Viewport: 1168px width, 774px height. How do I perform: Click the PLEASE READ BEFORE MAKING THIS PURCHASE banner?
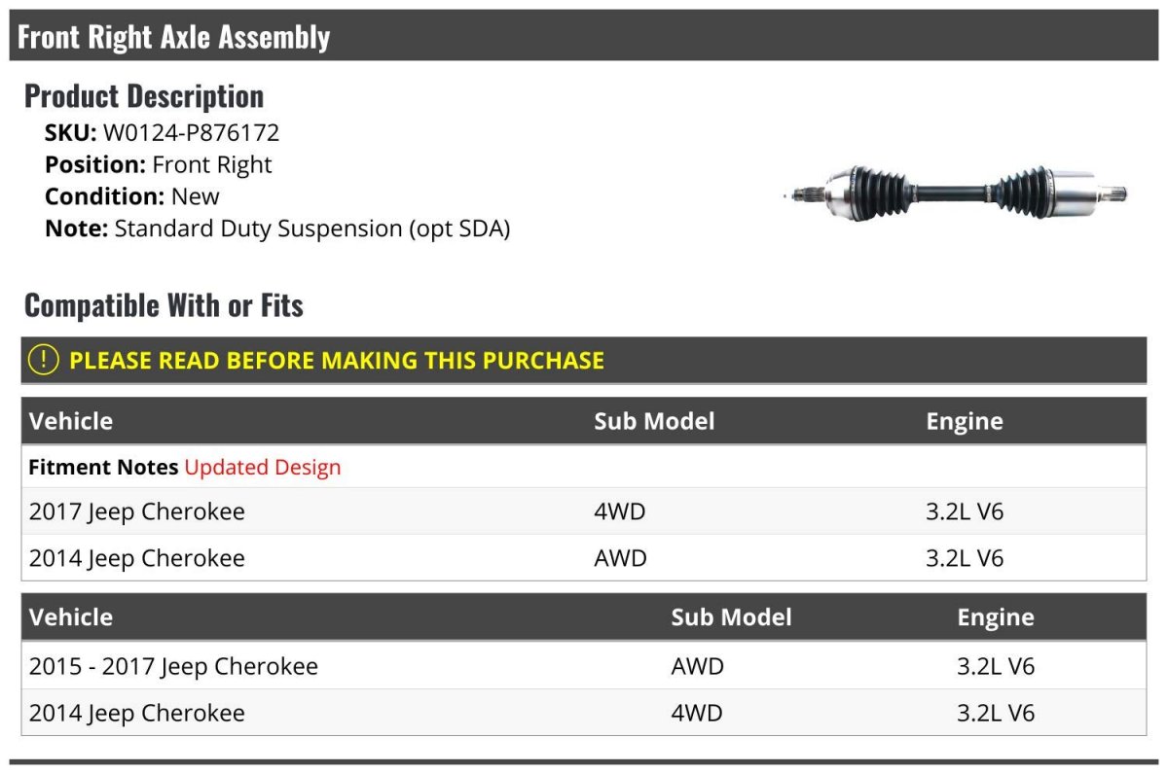584,360
